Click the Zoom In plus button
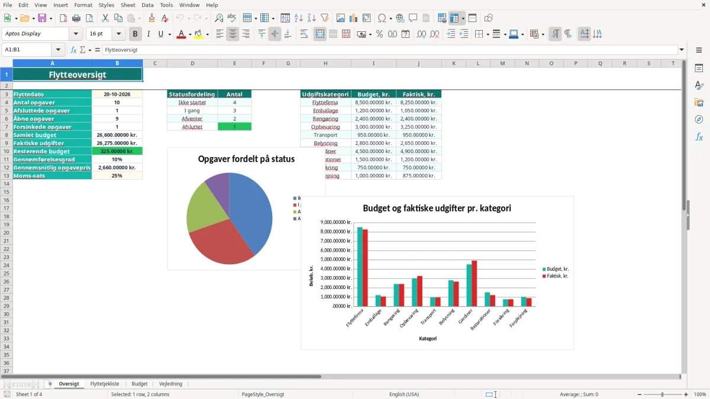Viewport: 710px width, 399px height. coord(686,394)
